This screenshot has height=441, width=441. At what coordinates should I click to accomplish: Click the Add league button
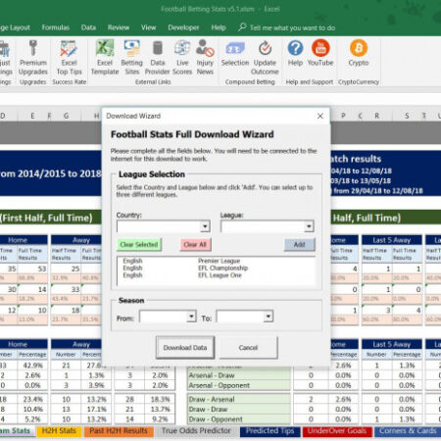pyautogui.click(x=299, y=244)
